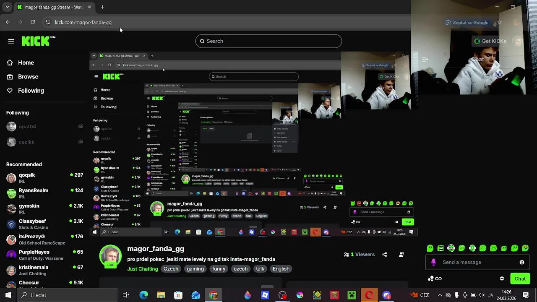Expand the hidden system tray icons chevron
The height and width of the screenshot is (302, 537).
(x=439, y=295)
